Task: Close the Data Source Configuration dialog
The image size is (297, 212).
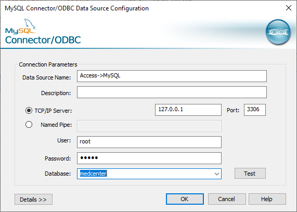Action: coord(289,8)
